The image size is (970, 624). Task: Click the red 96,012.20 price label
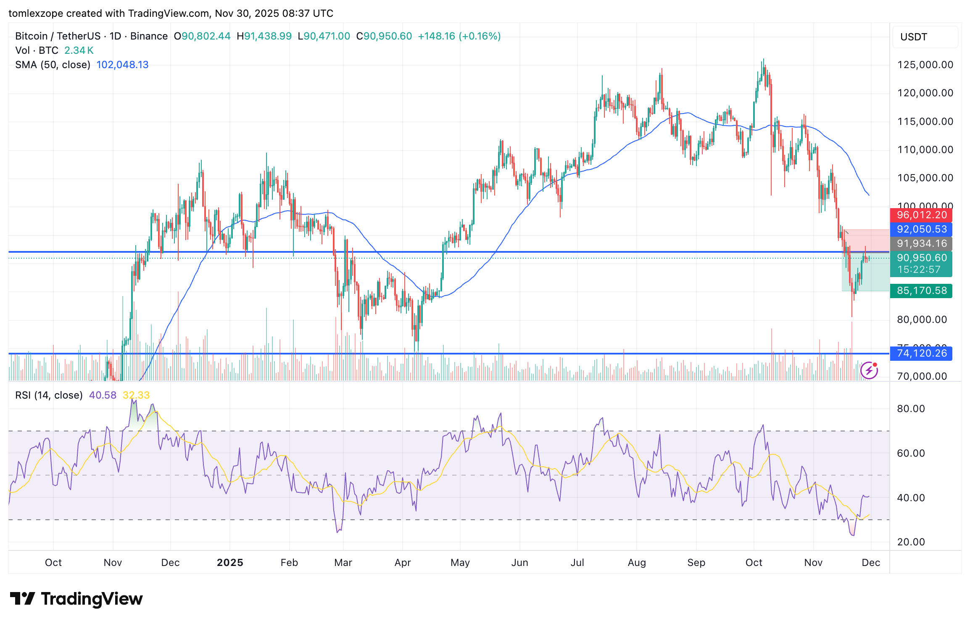(x=921, y=215)
